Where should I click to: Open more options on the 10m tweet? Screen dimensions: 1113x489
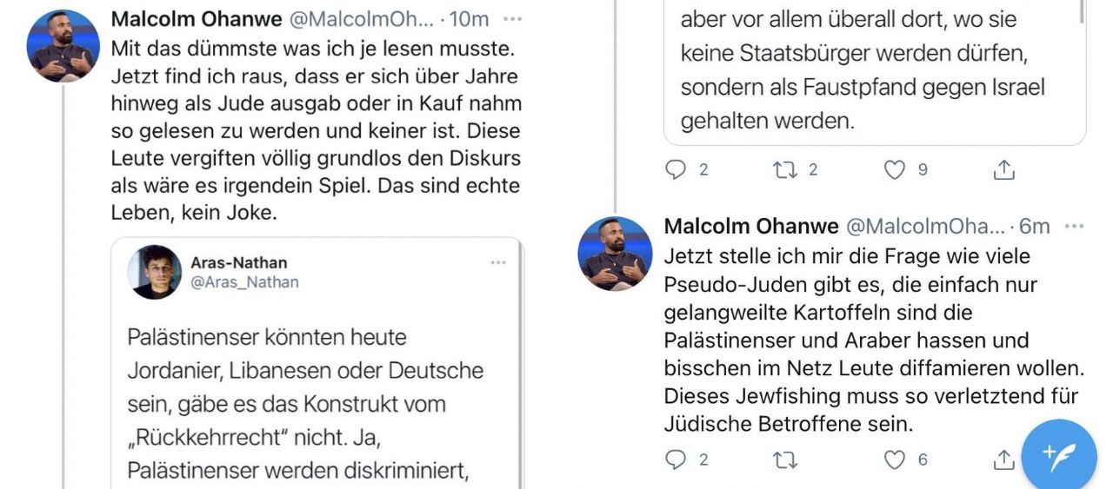(x=513, y=19)
